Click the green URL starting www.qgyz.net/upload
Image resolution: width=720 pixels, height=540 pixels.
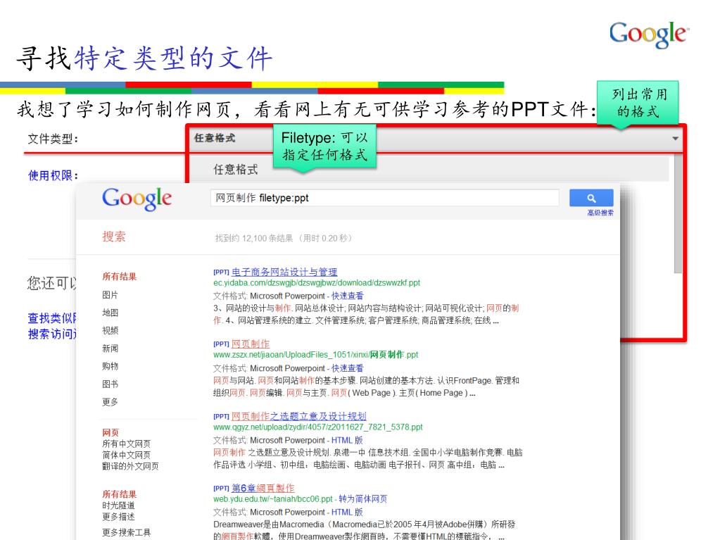point(317,427)
